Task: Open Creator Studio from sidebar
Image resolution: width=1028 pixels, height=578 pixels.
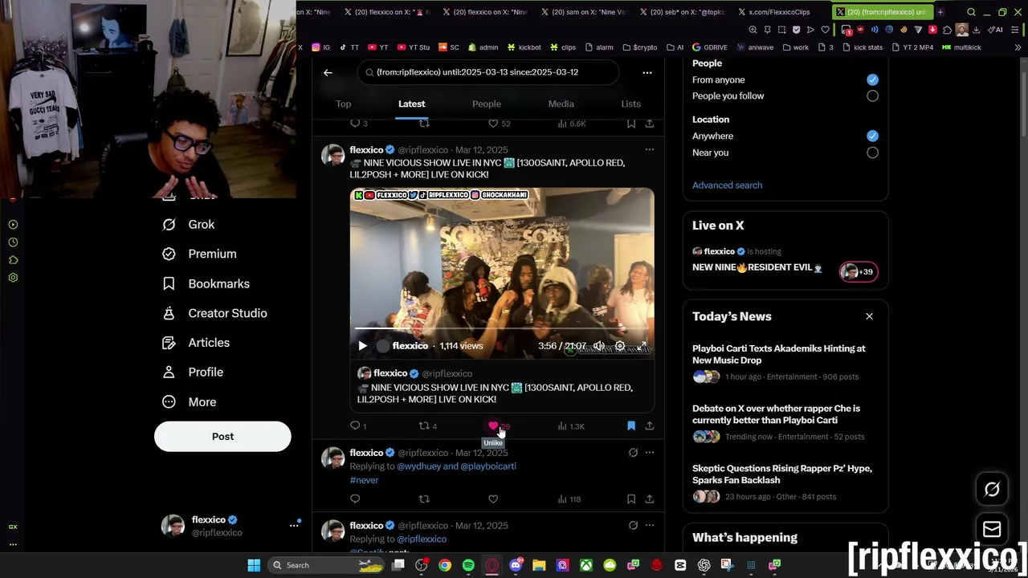Action: click(x=215, y=313)
